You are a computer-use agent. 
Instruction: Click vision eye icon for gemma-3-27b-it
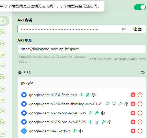[75, 131]
